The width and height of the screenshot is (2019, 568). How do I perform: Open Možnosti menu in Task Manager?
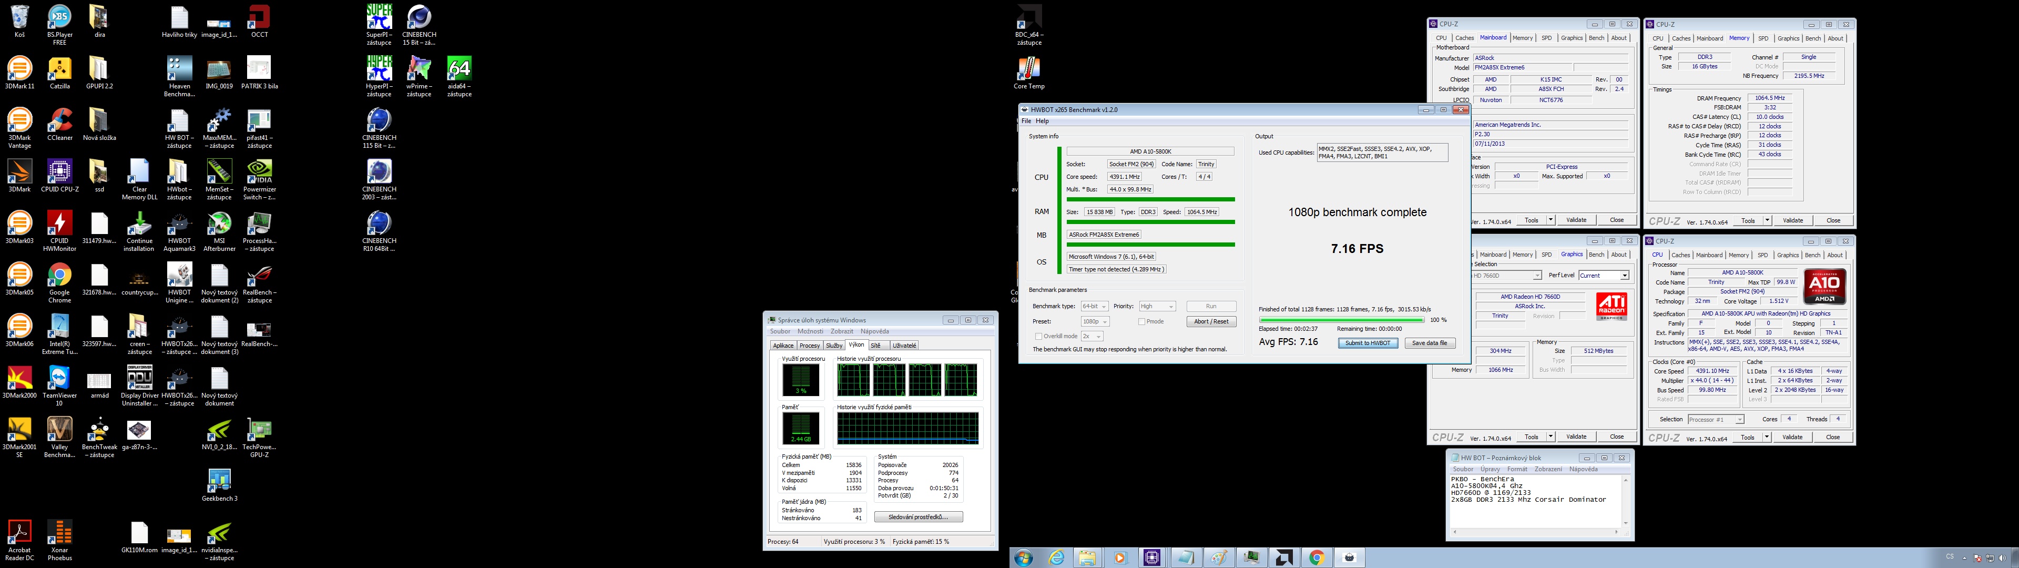(810, 332)
